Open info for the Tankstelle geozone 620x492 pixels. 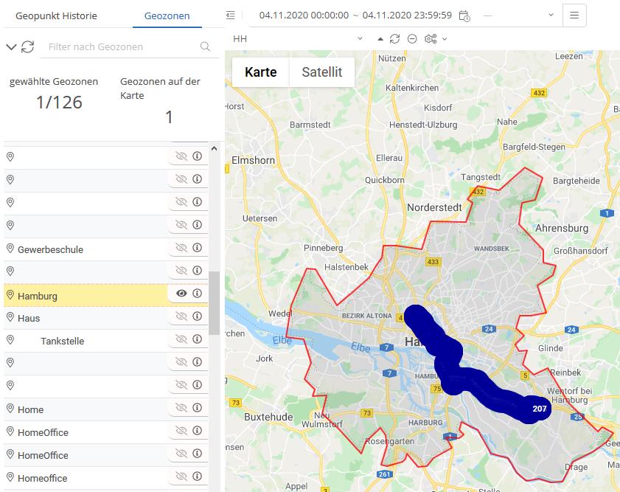(197, 339)
